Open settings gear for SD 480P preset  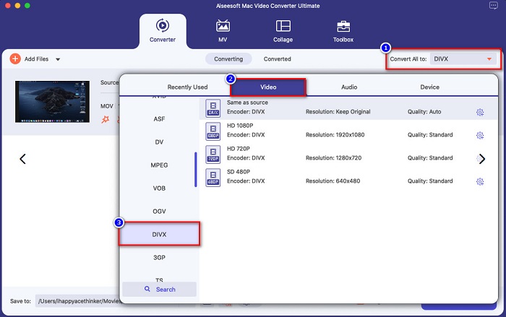click(479, 181)
